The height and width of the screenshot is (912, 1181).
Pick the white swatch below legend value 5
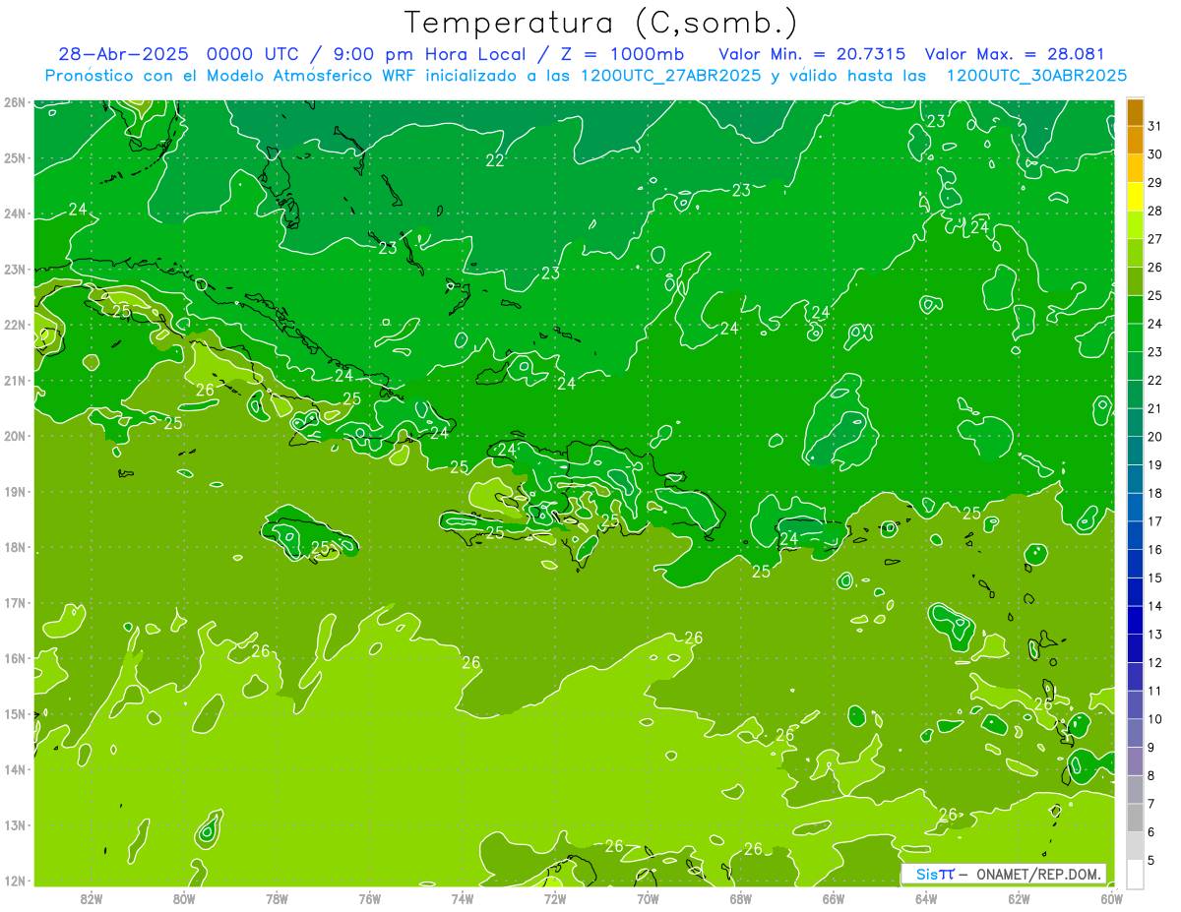coord(1135,874)
